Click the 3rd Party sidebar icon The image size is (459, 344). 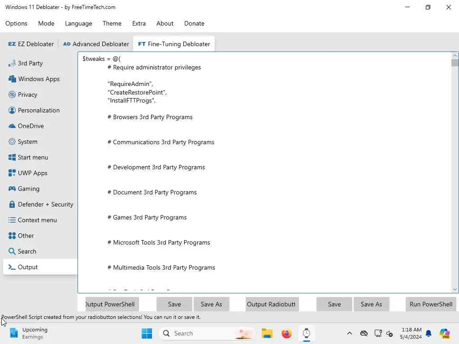pyautogui.click(x=12, y=63)
